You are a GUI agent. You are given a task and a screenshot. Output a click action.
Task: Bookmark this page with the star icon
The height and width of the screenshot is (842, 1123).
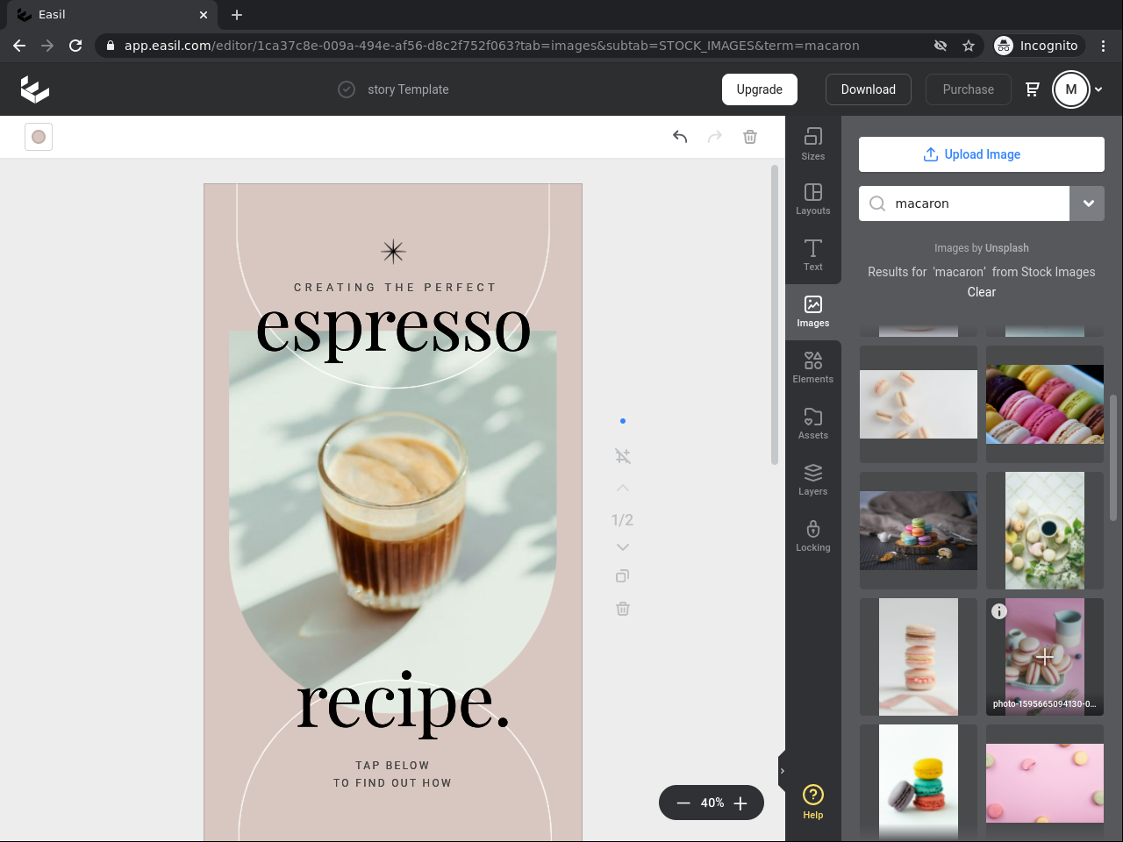(969, 46)
